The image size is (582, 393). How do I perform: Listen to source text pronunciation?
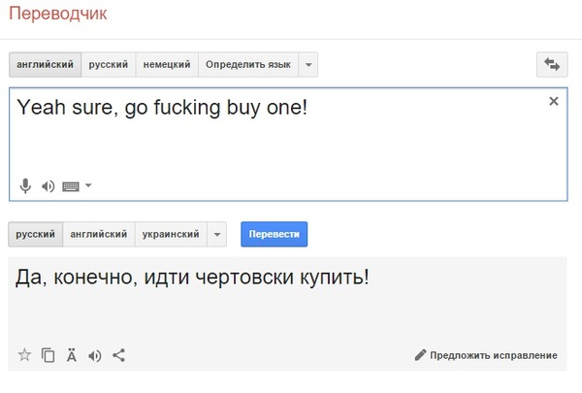pos(48,186)
